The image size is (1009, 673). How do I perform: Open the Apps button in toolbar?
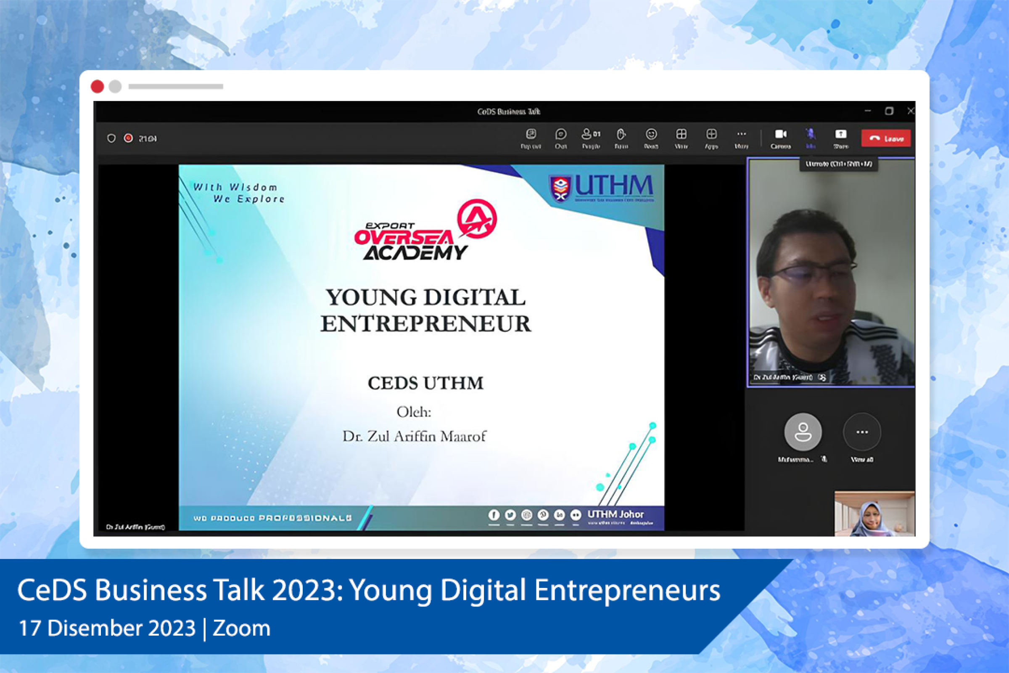pyautogui.click(x=711, y=139)
